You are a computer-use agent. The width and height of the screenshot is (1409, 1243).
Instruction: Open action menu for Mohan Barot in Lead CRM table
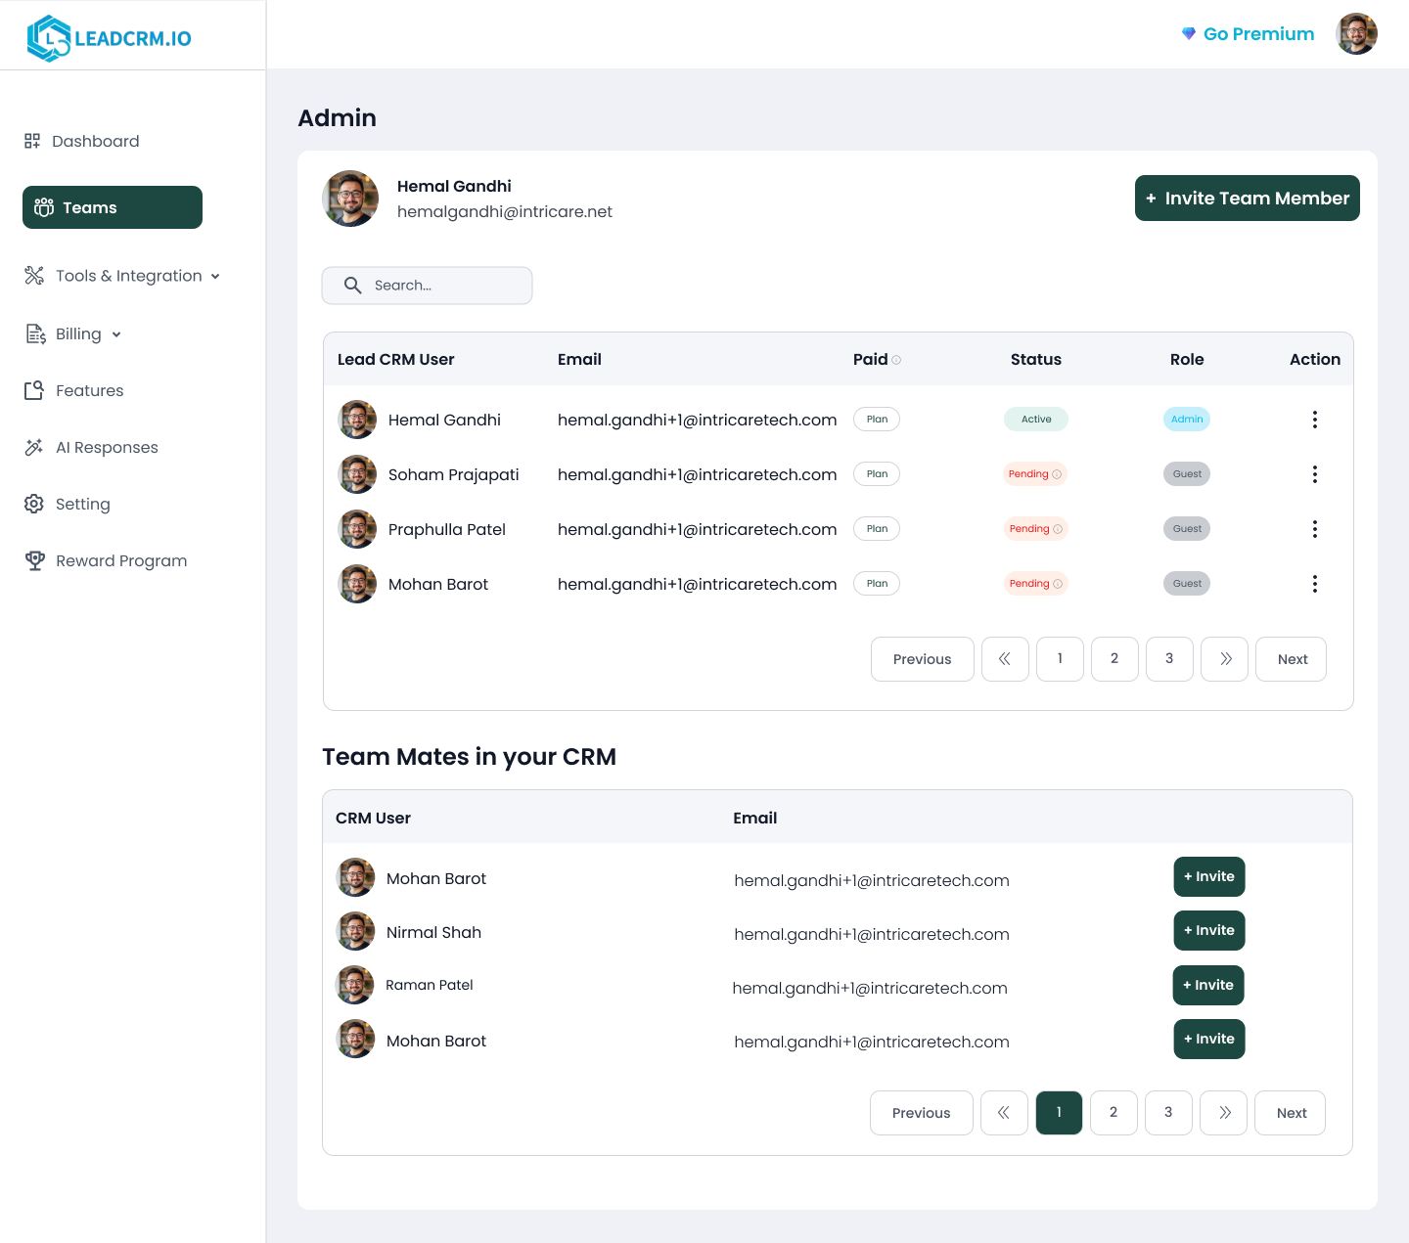point(1314,584)
